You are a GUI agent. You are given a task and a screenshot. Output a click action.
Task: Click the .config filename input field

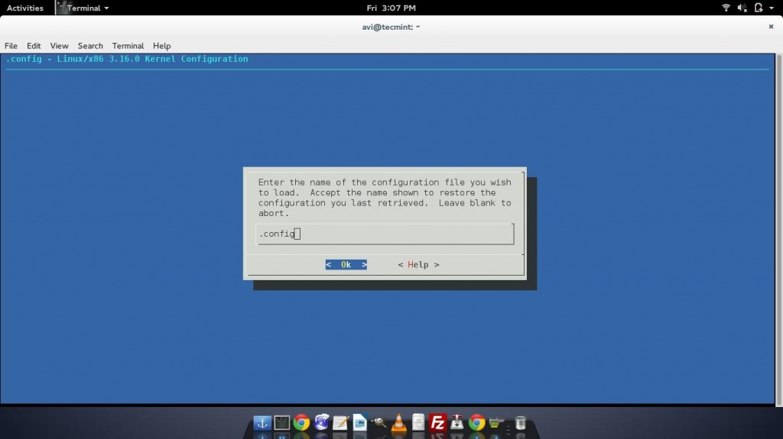tap(385, 234)
